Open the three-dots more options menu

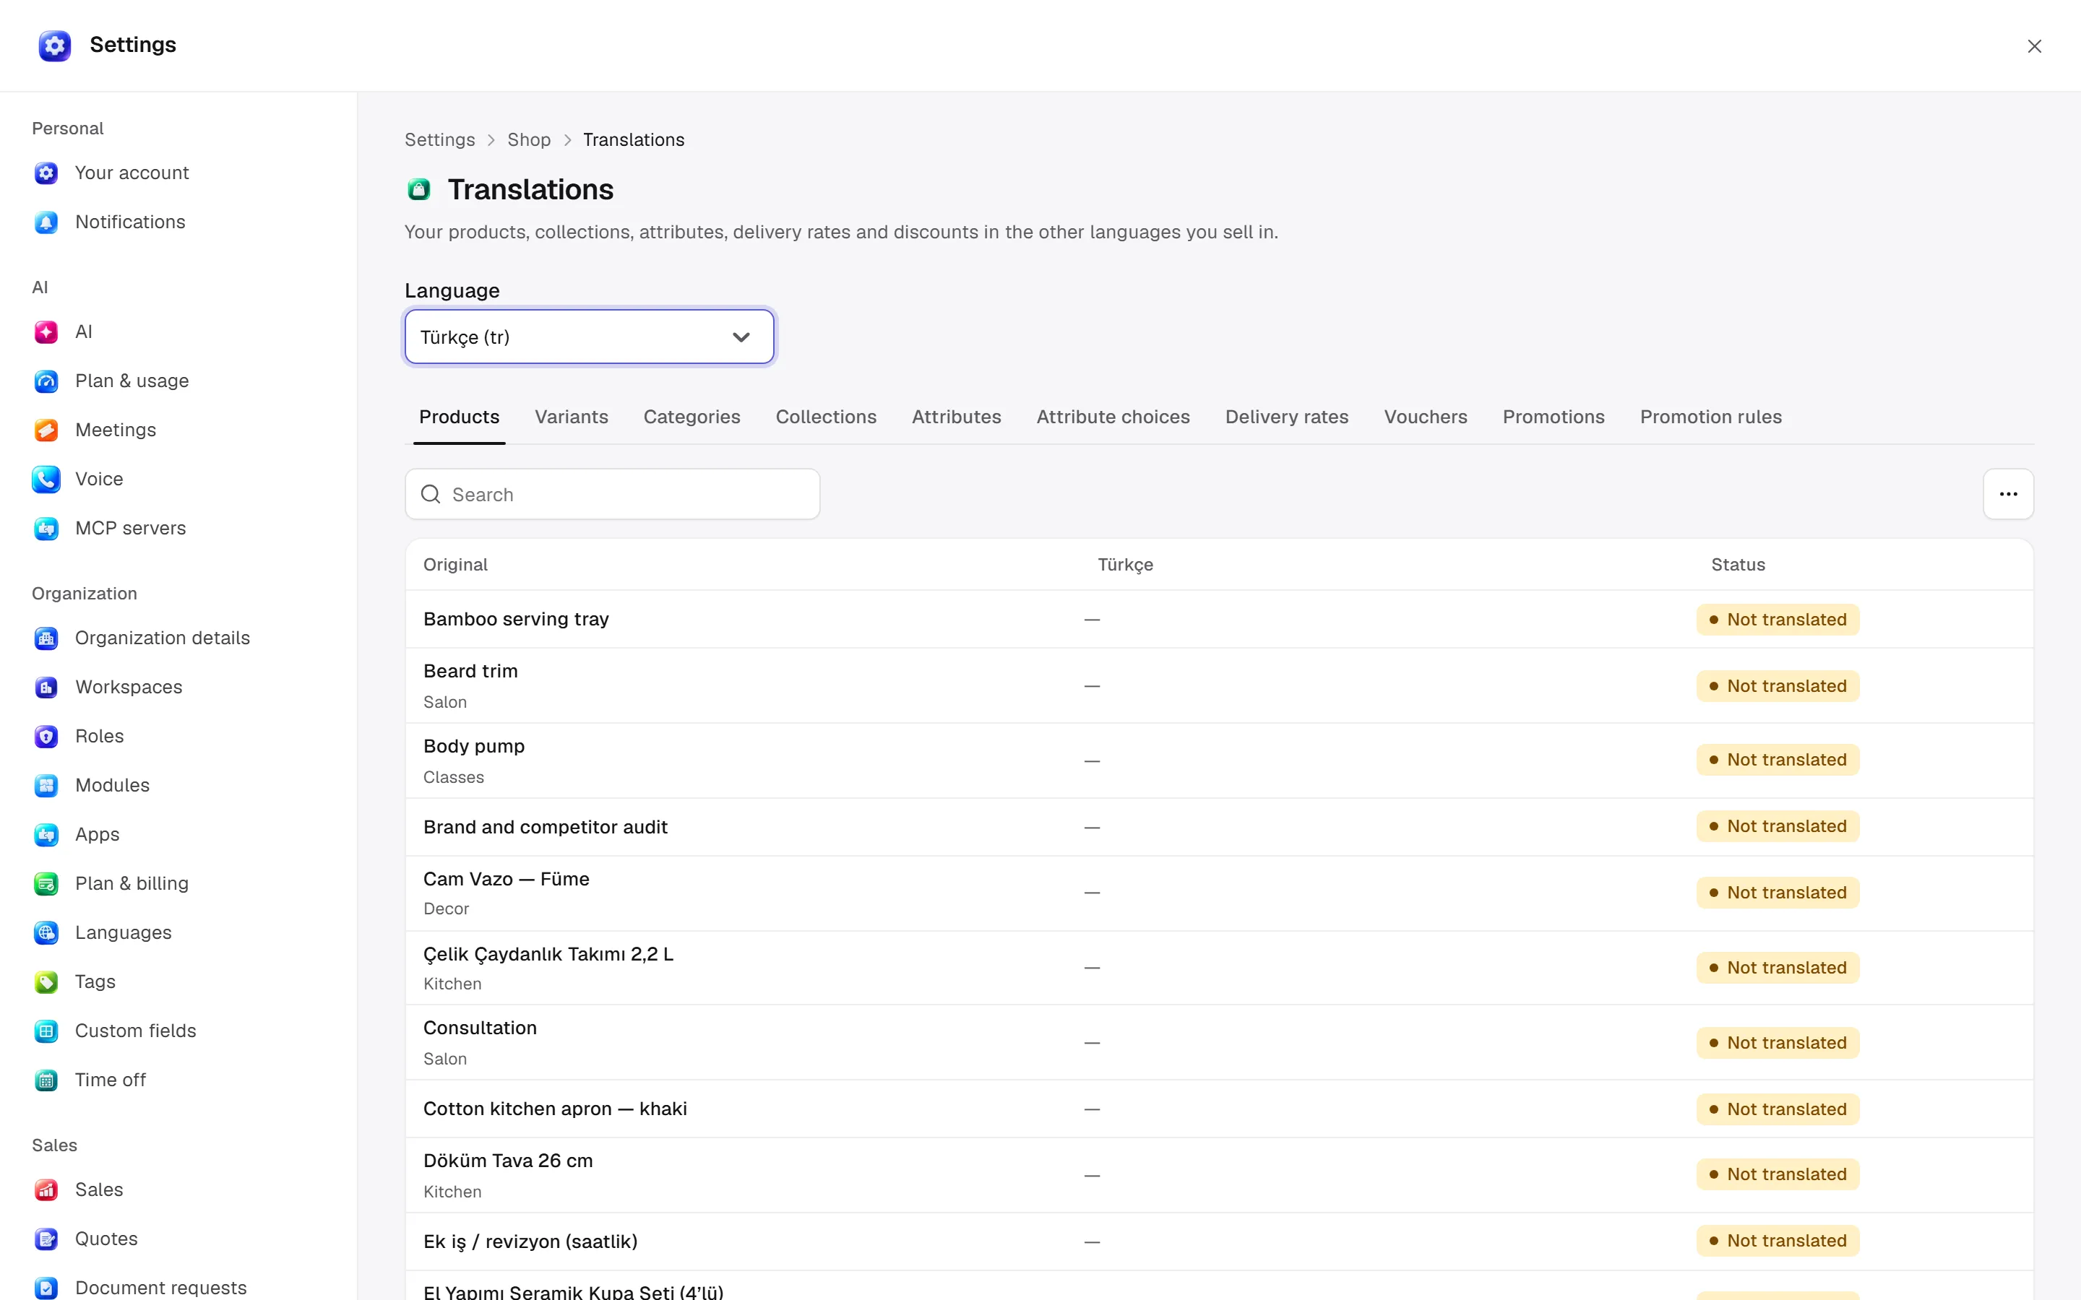pos(2008,493)
